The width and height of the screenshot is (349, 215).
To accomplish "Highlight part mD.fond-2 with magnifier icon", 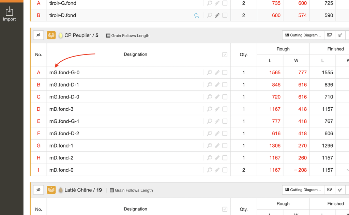I will tap(210, 158).
